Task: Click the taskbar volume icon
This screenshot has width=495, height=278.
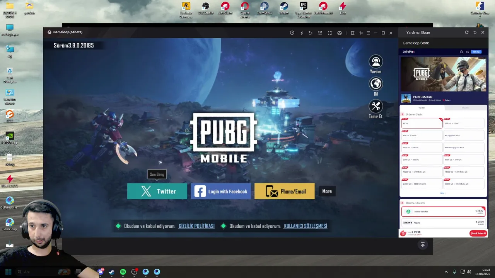Action: click(x=469, y=272)
